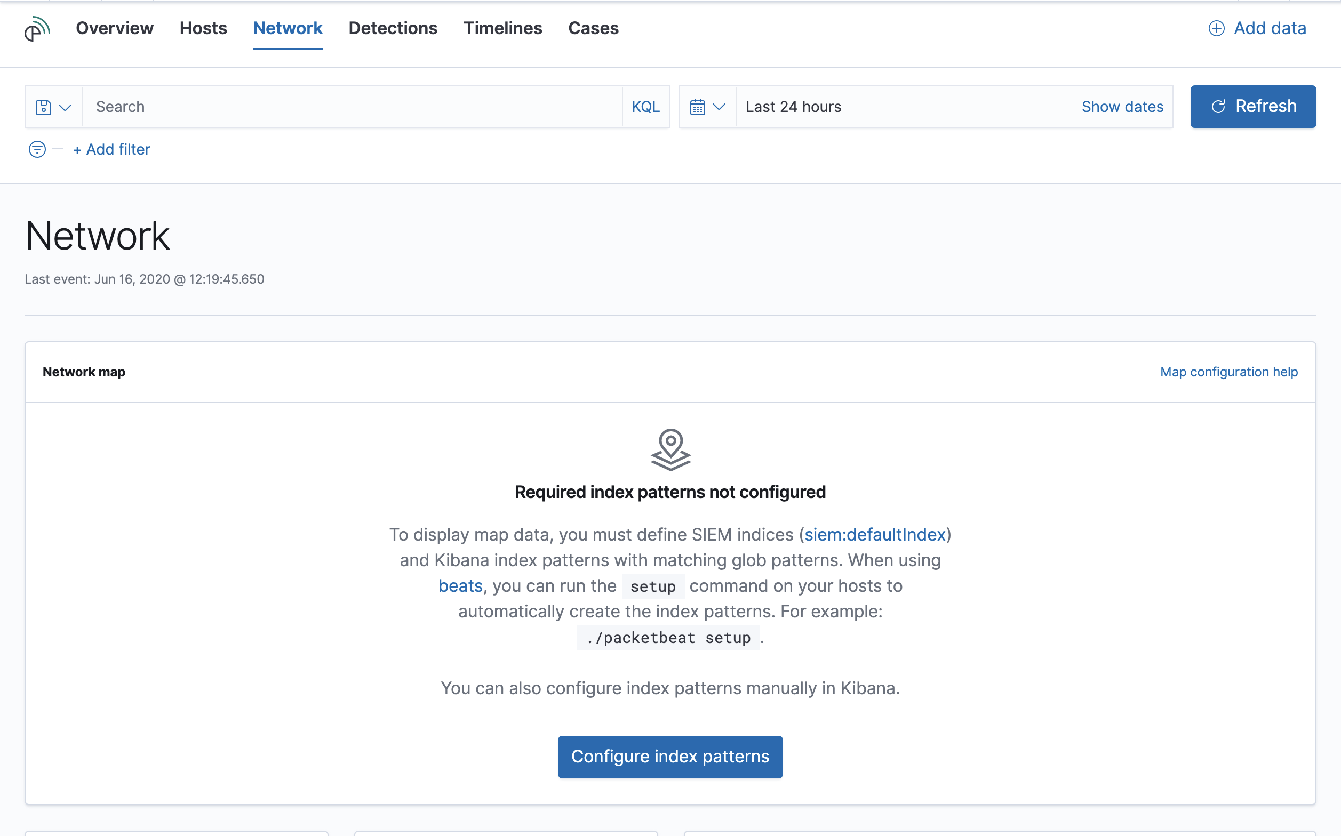Open the Detections tab

(393, 28)
